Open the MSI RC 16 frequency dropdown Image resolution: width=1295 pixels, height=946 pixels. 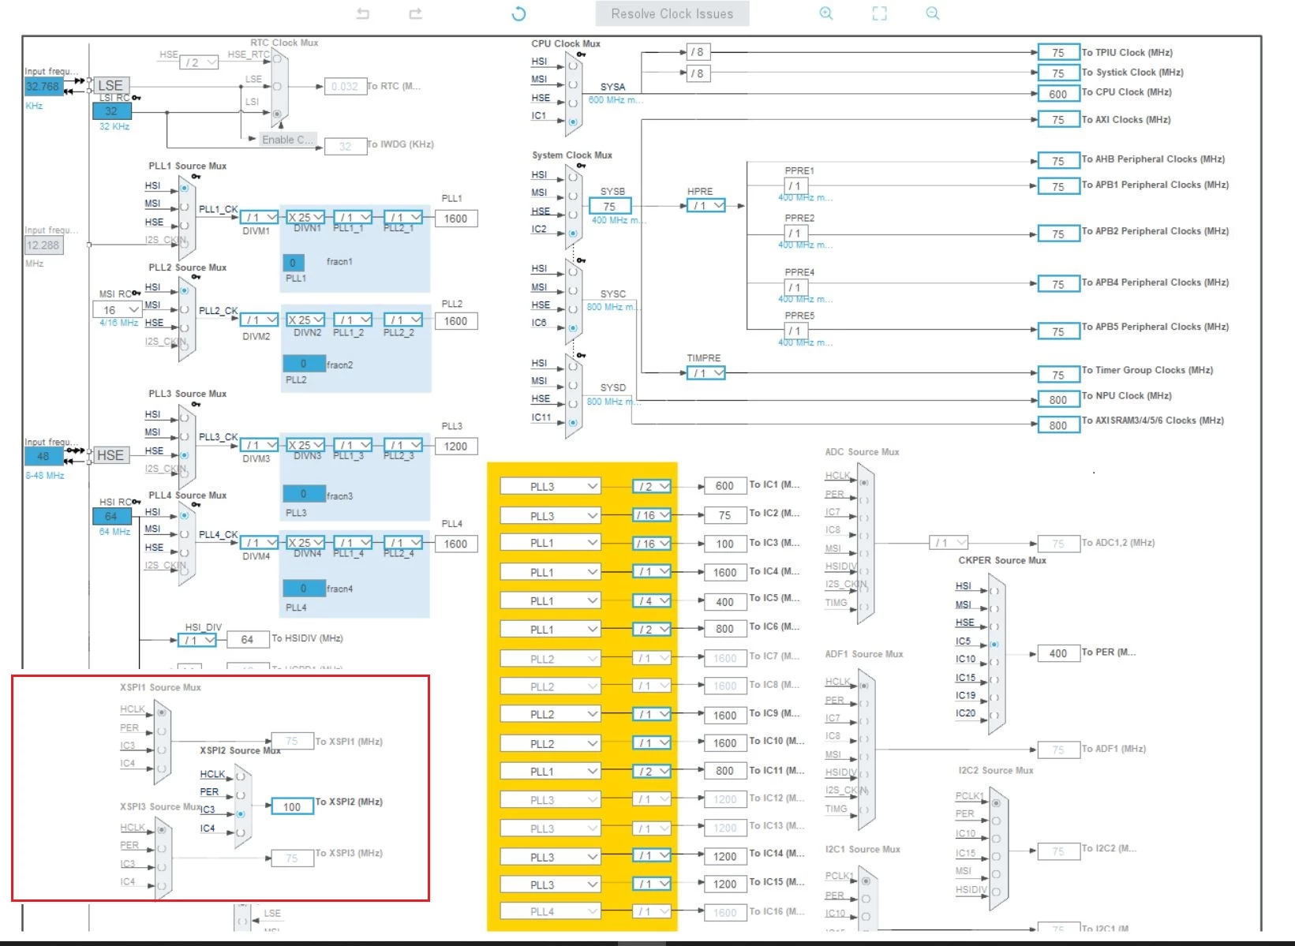(x=118, y=309)
